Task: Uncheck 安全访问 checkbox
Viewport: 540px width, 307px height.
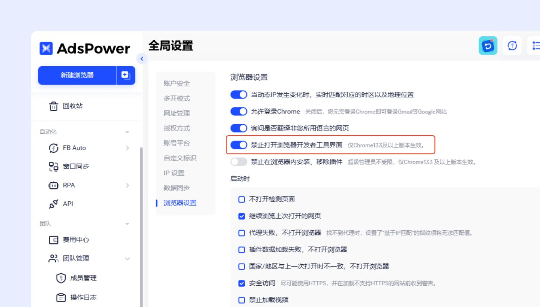Action: tap(242, 283)
